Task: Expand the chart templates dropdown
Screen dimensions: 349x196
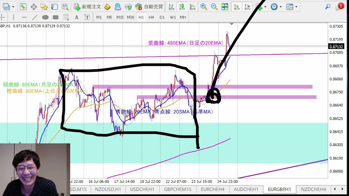Action: 296,7
